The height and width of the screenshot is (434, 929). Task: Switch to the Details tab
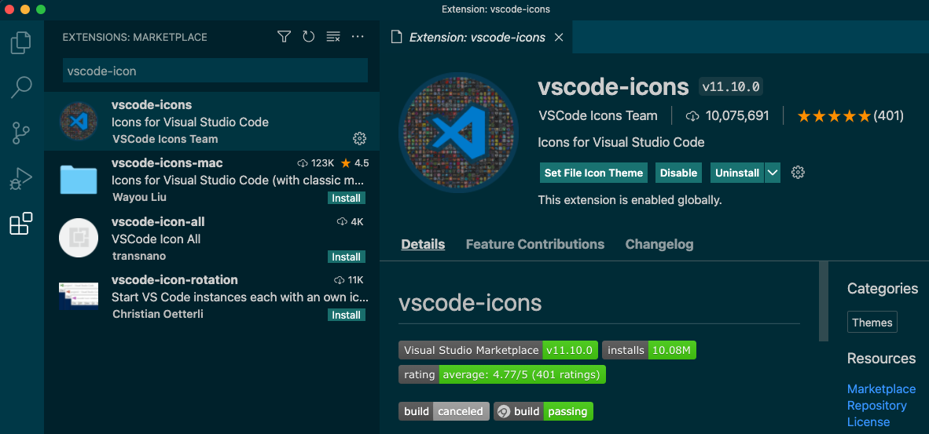[x=423, y=244]
